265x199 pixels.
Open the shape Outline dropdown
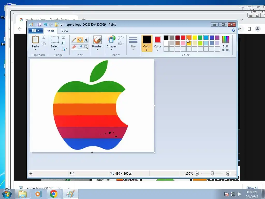pyautogui.click(x=121, y=38)
